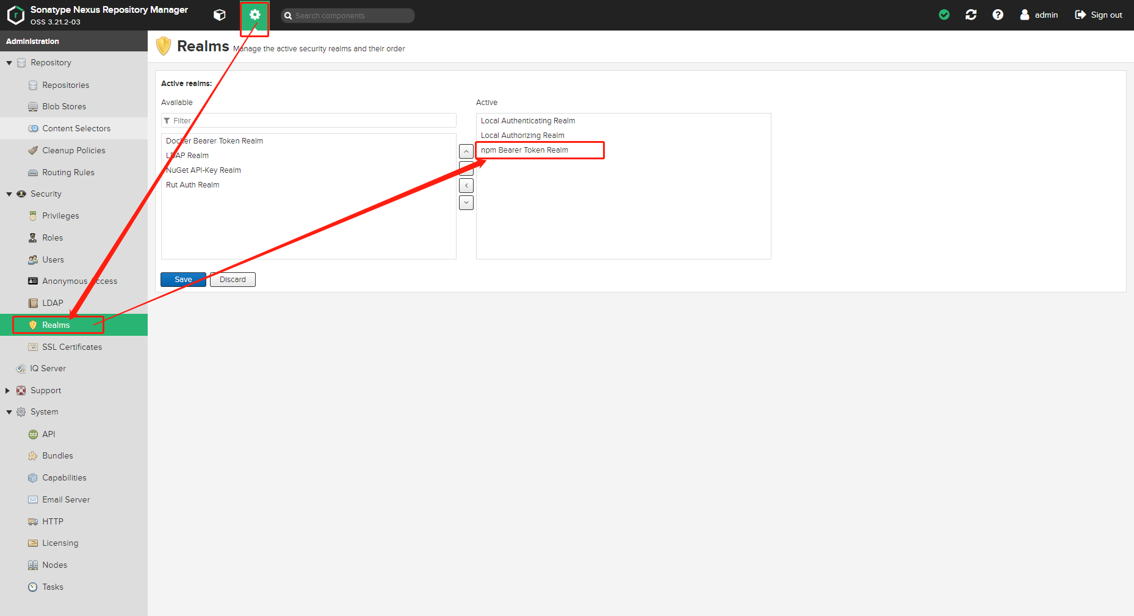Click the LDAP book icon
1134x616 pixels.
tap(33, 303)
